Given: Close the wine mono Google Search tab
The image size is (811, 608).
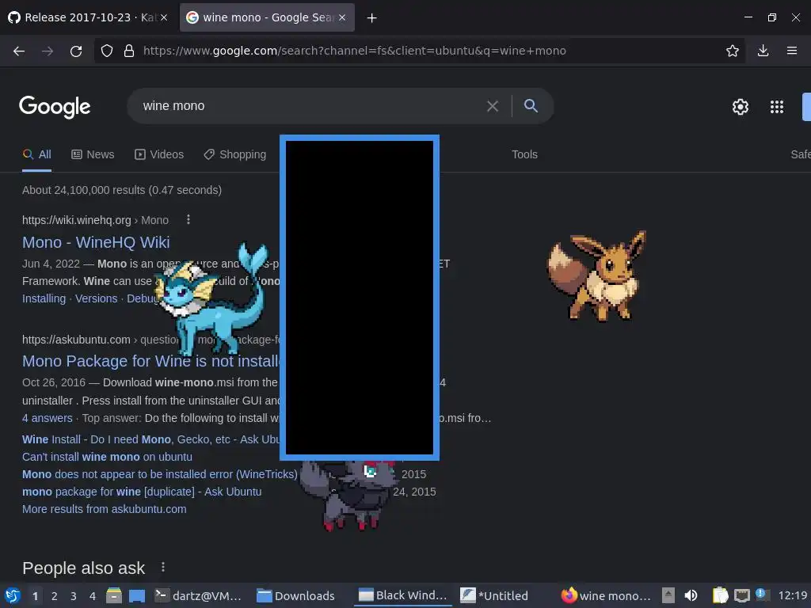Looking at the screenshot, I should point(342,17).
